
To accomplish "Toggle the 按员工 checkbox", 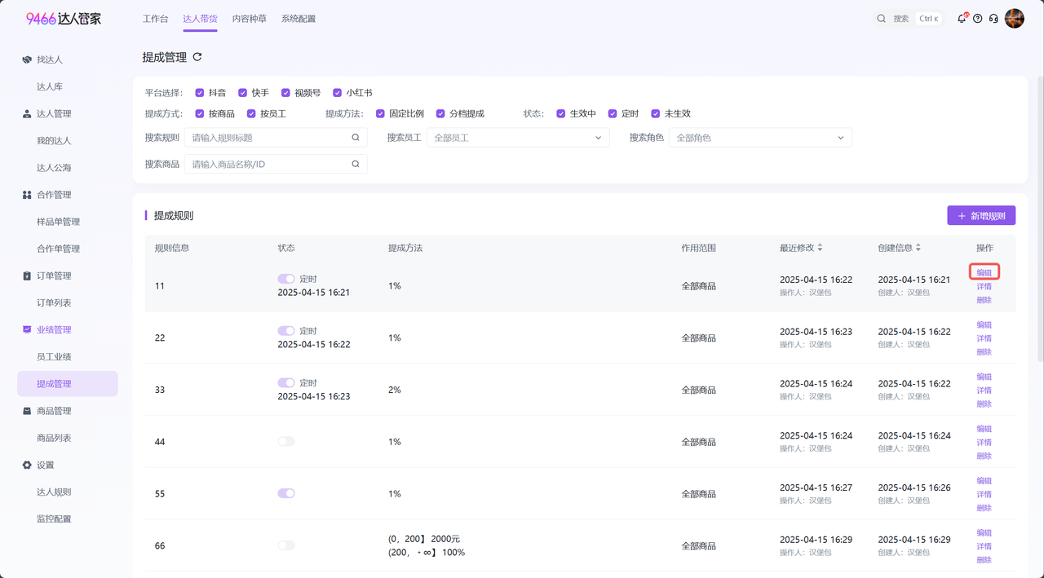I will pos(251,113).
